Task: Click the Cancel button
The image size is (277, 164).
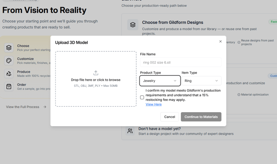Action: (170, 117)
